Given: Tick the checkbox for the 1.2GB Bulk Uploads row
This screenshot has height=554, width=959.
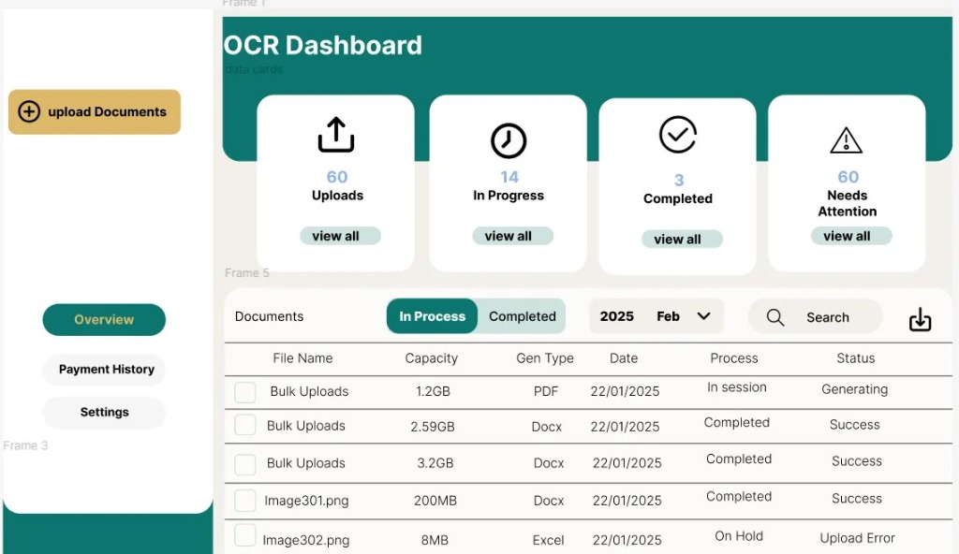Looking at the screenshot, I should click(x=245, y=392).
